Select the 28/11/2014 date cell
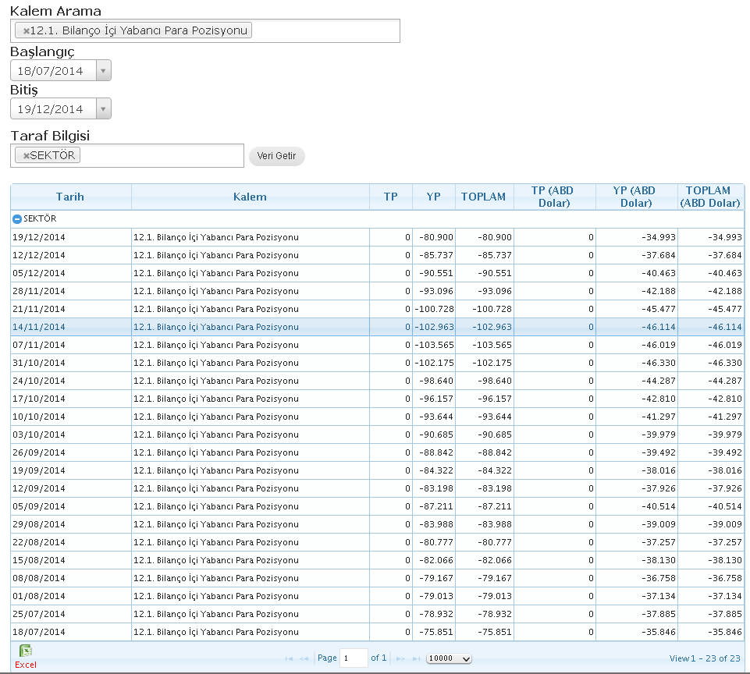Viewport: 750px width, 674px height. 71,291
